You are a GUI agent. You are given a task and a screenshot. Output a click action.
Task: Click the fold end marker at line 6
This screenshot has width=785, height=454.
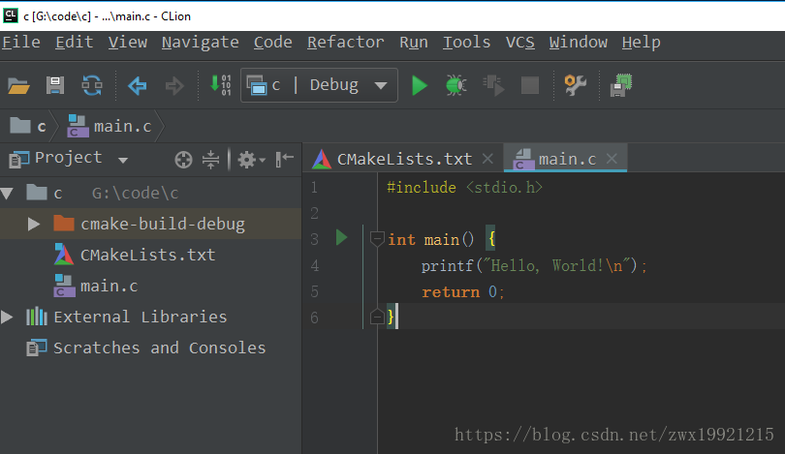tap(377, 317)
